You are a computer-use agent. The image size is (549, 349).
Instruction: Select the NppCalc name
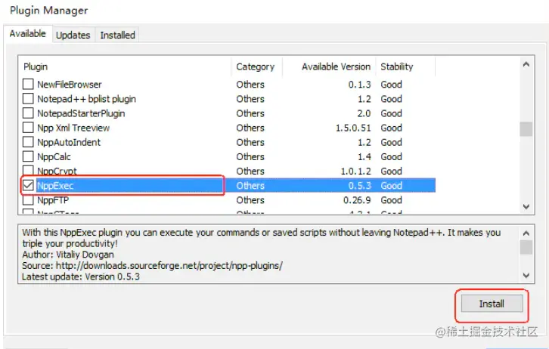54,156
